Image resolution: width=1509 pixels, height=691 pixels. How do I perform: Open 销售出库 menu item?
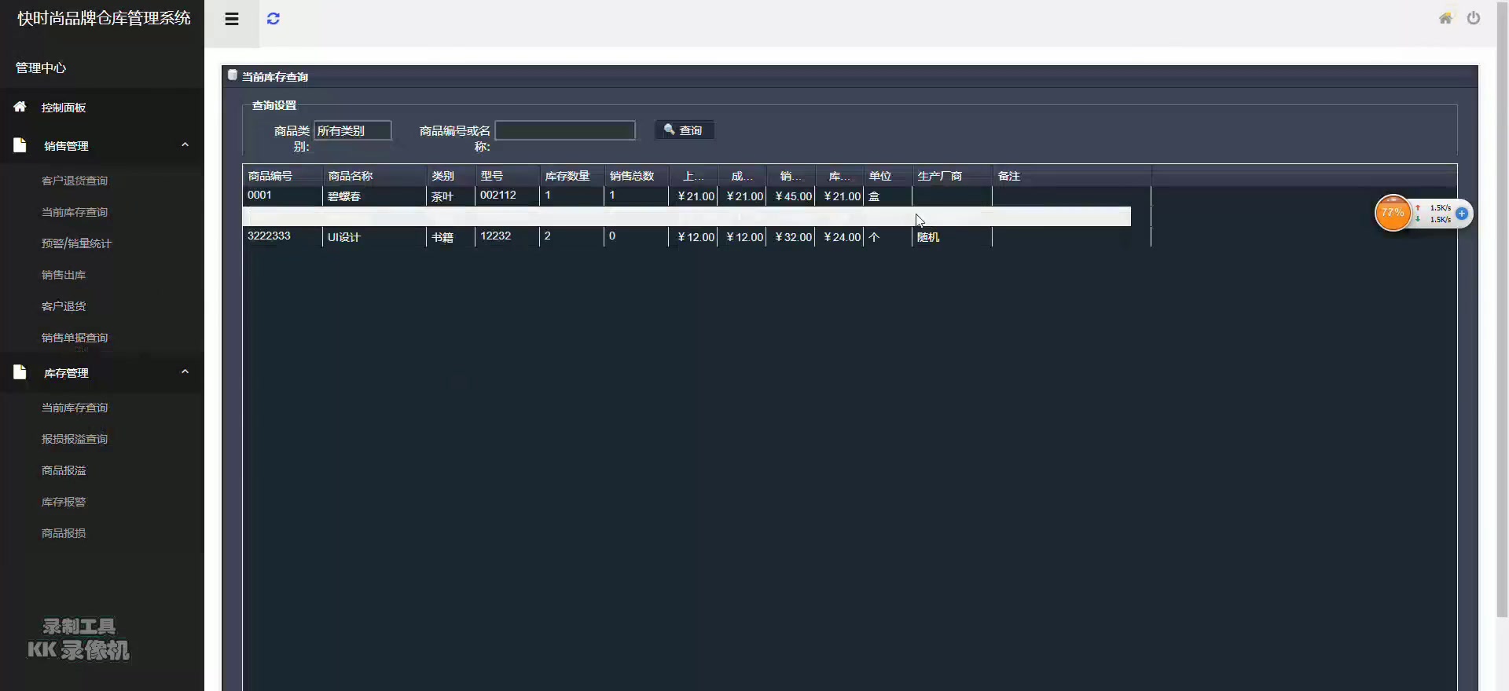coord(64,275)
